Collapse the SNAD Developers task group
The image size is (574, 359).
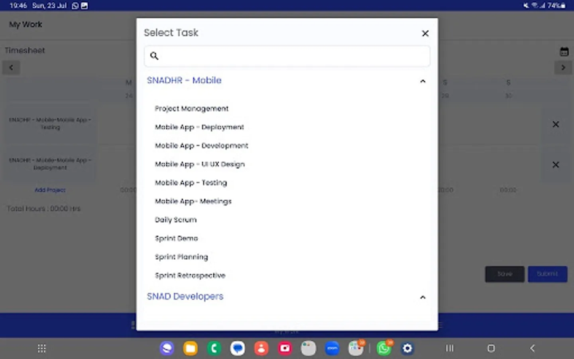pos(423,297)
